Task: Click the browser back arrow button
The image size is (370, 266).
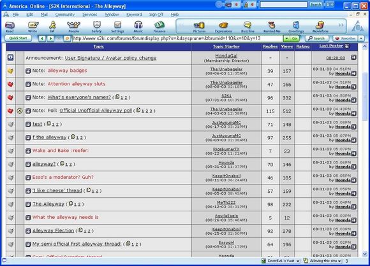Action: point(42,38)
